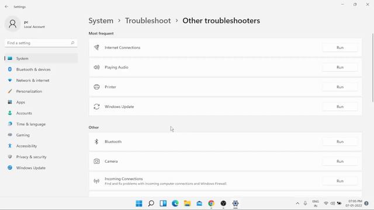Open the pc Local Account profile

tap(25, 24)
